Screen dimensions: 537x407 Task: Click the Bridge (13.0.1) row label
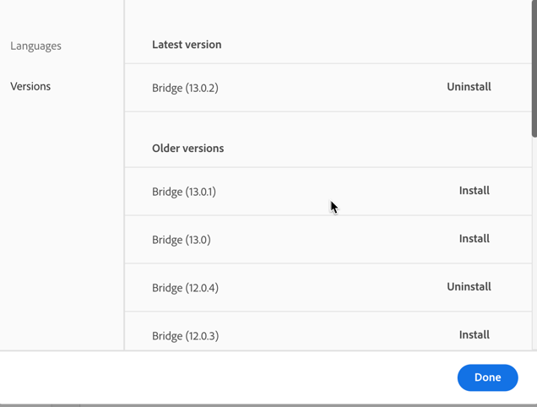click(x=183, y=192)
